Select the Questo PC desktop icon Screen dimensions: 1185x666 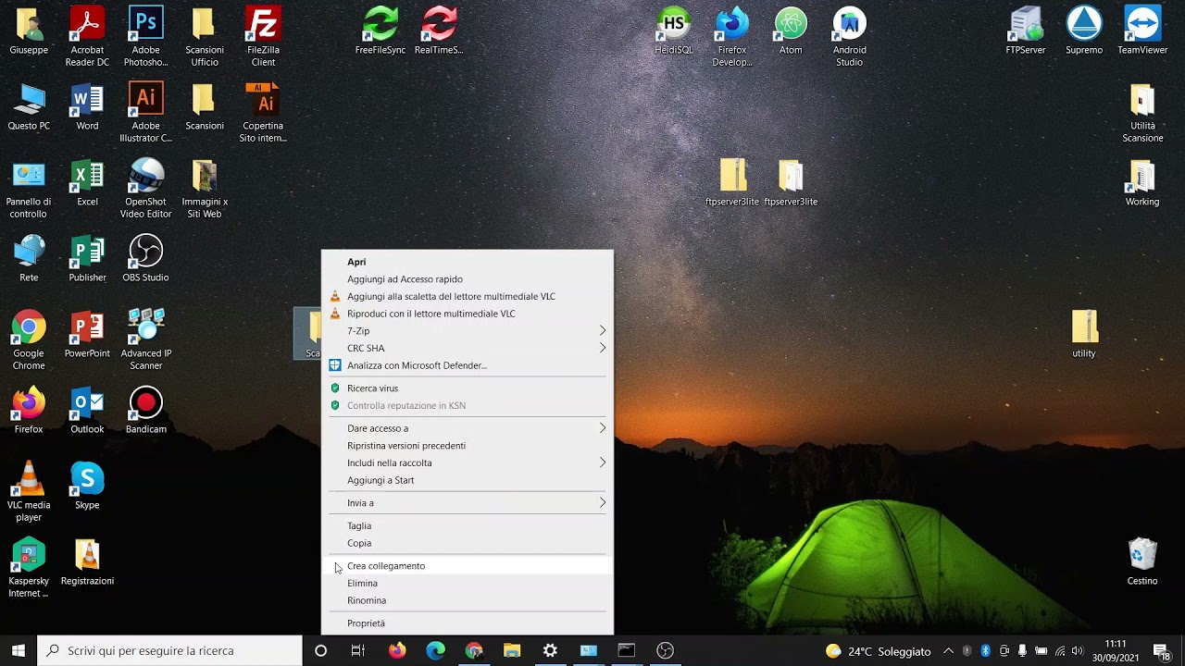point(29,106)
